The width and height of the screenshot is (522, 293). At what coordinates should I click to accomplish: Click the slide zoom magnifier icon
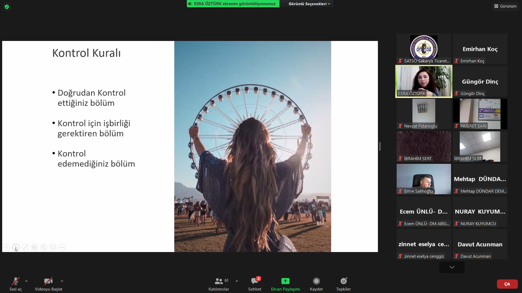(43, 247)
